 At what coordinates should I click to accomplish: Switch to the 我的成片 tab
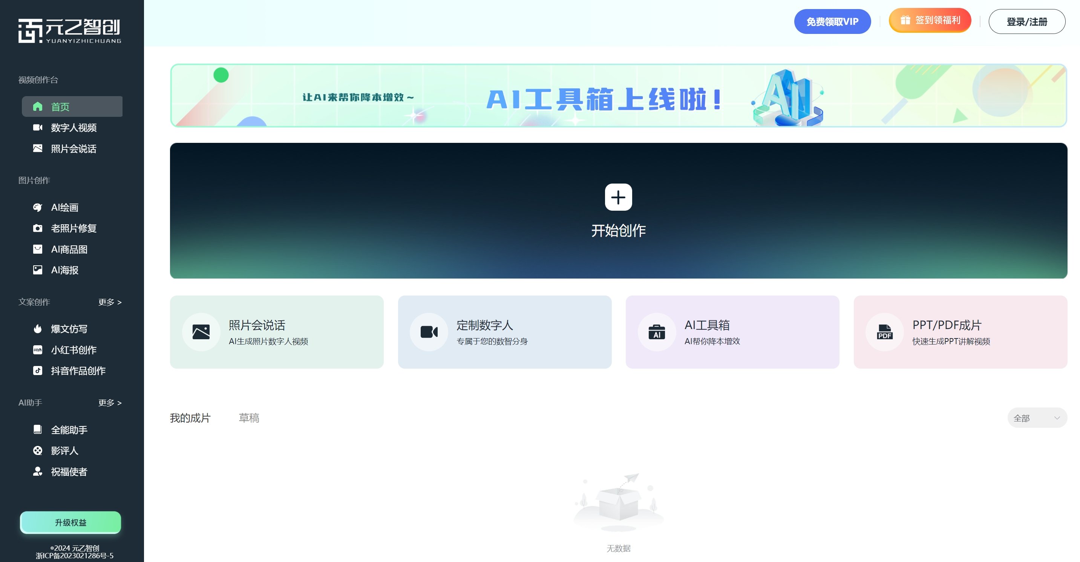(190, 417)
